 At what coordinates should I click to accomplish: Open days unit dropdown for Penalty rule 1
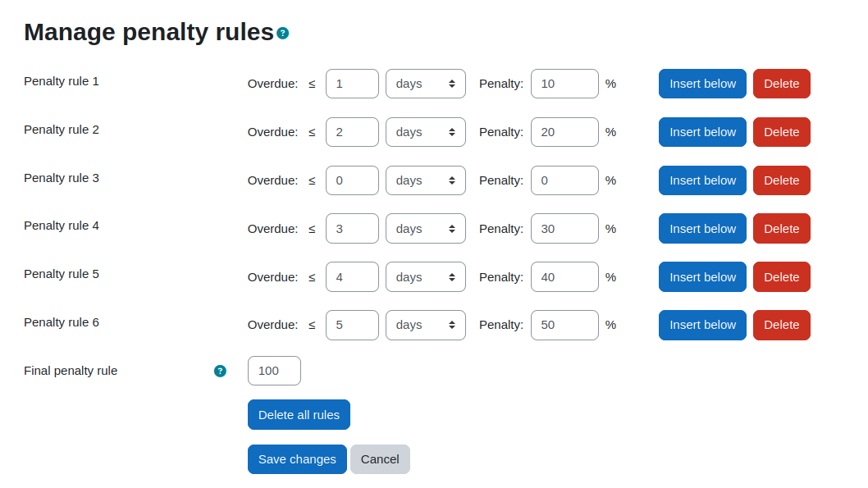coord(425,84)
